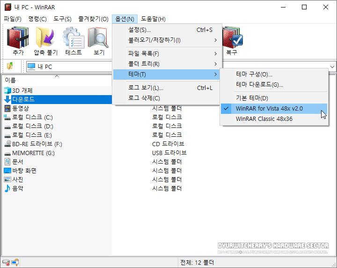Open 로그 보기(L)... entry
The height and width of the screenshot is (268, 337).
click(x=167, y=88)
